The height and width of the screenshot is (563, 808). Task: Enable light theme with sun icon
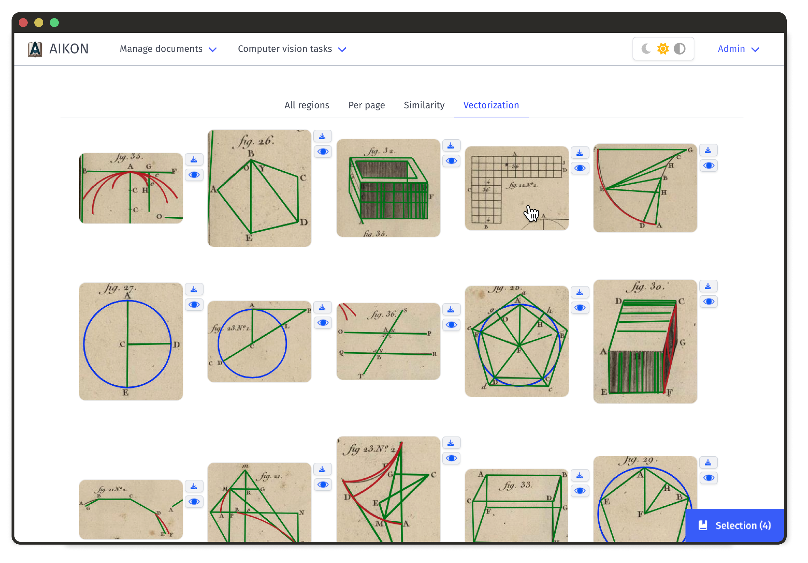pos(663,49)
